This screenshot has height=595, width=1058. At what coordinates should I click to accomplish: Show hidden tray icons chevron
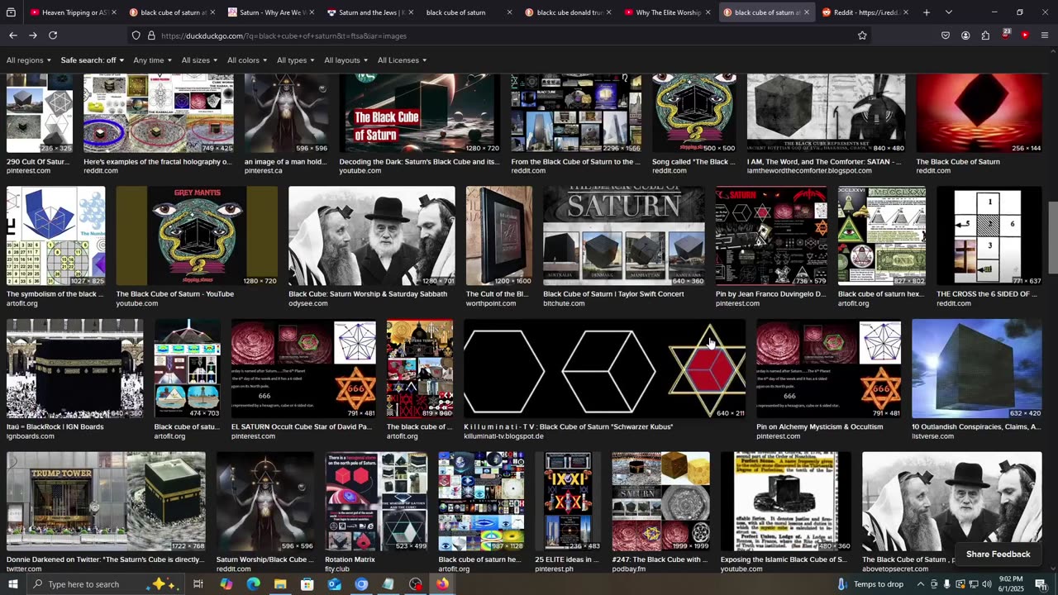(x=920, y=584)
